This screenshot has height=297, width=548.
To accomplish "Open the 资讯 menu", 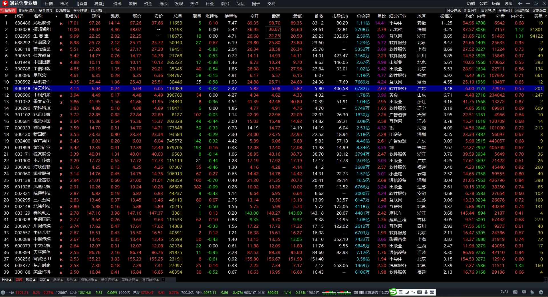I will click(x=117, y=4).
